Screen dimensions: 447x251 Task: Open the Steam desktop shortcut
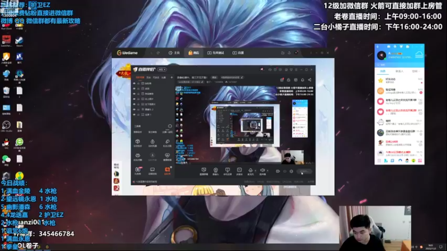[x=20, y=41]
